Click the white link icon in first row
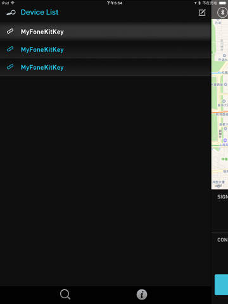The width and height of the screenshot is (228, 304). (10, 32)
